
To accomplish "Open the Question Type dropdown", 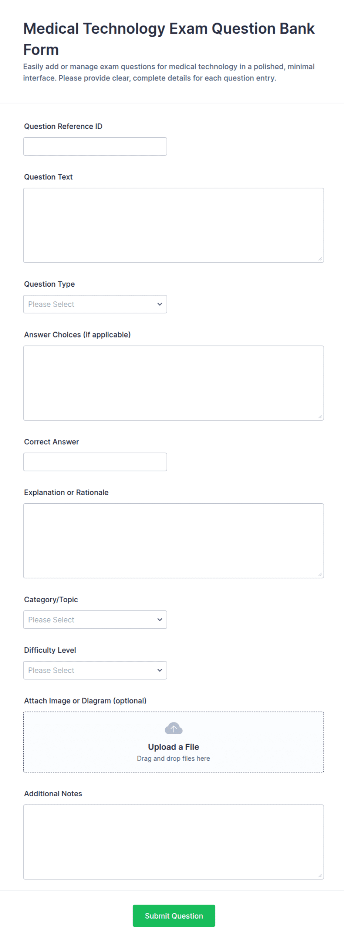I will 95,304.
